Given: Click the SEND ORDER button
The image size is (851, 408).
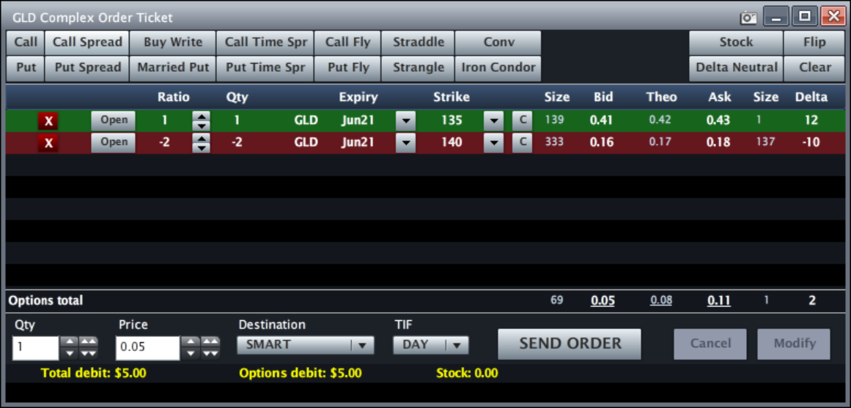Looking at the screenshot, I should coord(570,344).
